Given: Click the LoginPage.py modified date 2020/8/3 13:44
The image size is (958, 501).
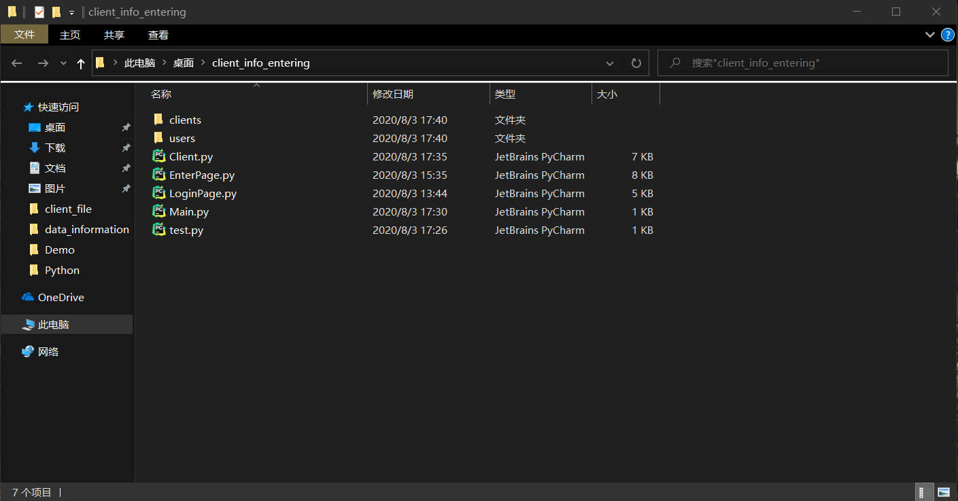Looking at the screenshot, I should (410, 193).
